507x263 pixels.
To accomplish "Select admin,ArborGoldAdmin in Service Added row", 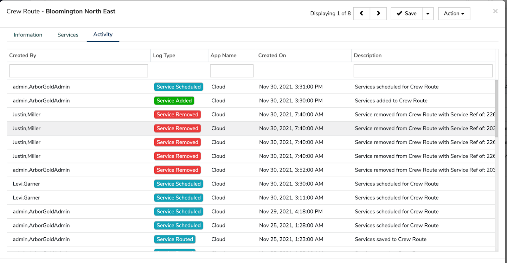I will [x=41, y=101].
